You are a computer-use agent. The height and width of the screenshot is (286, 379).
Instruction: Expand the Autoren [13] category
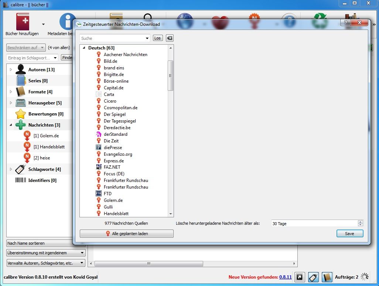[x=11, y=70]
